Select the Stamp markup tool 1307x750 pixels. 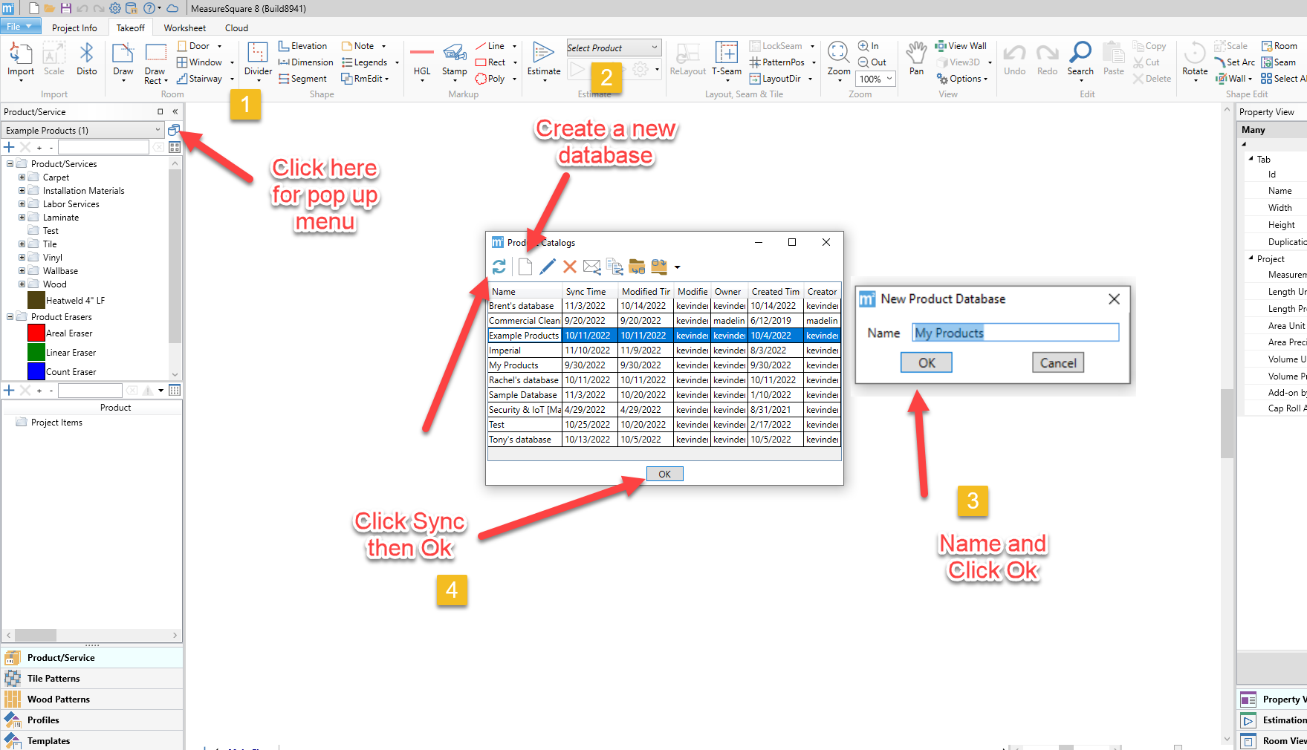click(454, 61)
